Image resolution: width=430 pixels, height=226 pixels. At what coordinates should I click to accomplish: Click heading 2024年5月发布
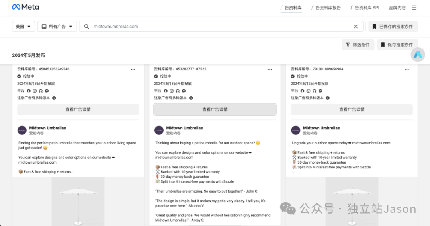tap(29, 55)
